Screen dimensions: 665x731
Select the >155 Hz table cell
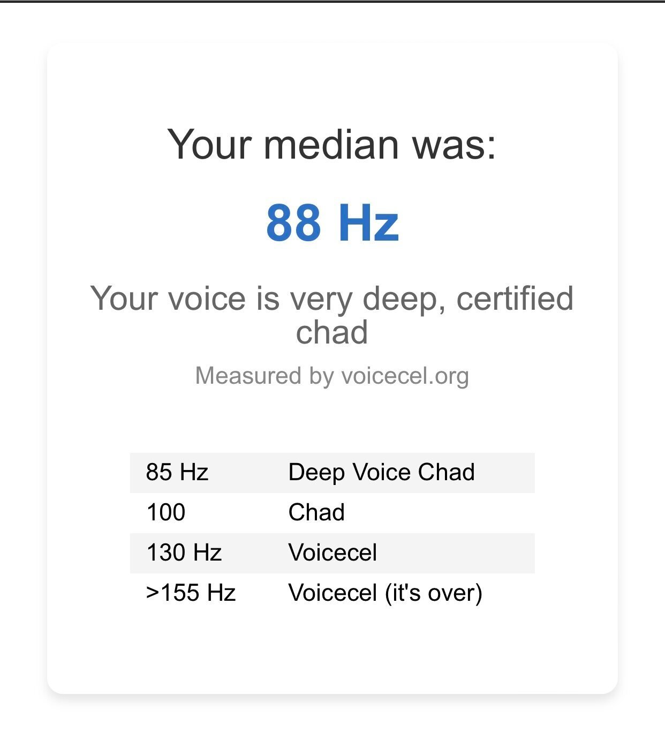point(191,593)
